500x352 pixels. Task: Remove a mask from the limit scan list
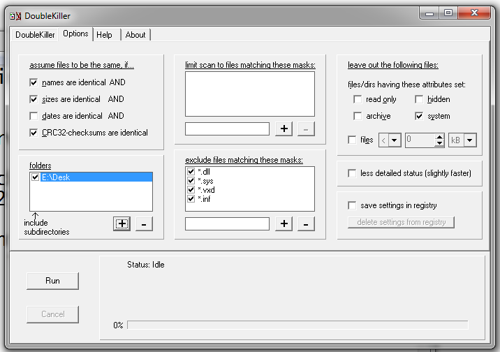click(x=306, y=129)
